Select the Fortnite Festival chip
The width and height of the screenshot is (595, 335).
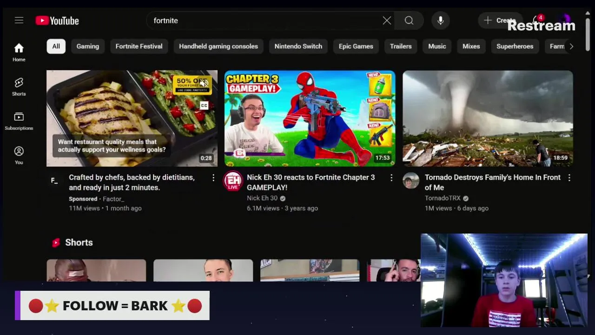click(139, 46)
